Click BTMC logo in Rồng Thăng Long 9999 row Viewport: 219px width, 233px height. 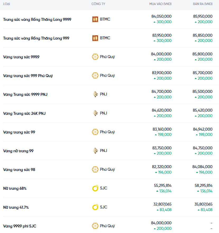[x=95, y=19]
